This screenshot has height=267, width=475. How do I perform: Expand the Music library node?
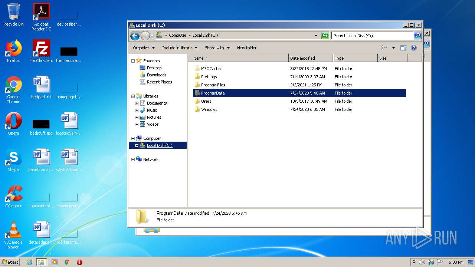click(137, 110)
